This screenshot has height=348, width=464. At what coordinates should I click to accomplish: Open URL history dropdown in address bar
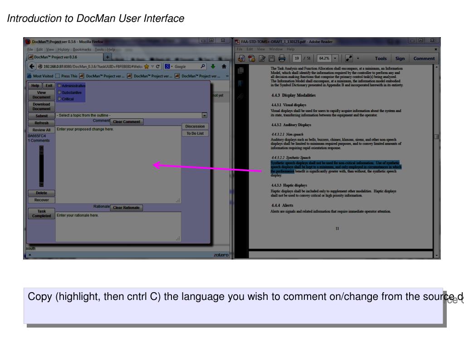152,67
